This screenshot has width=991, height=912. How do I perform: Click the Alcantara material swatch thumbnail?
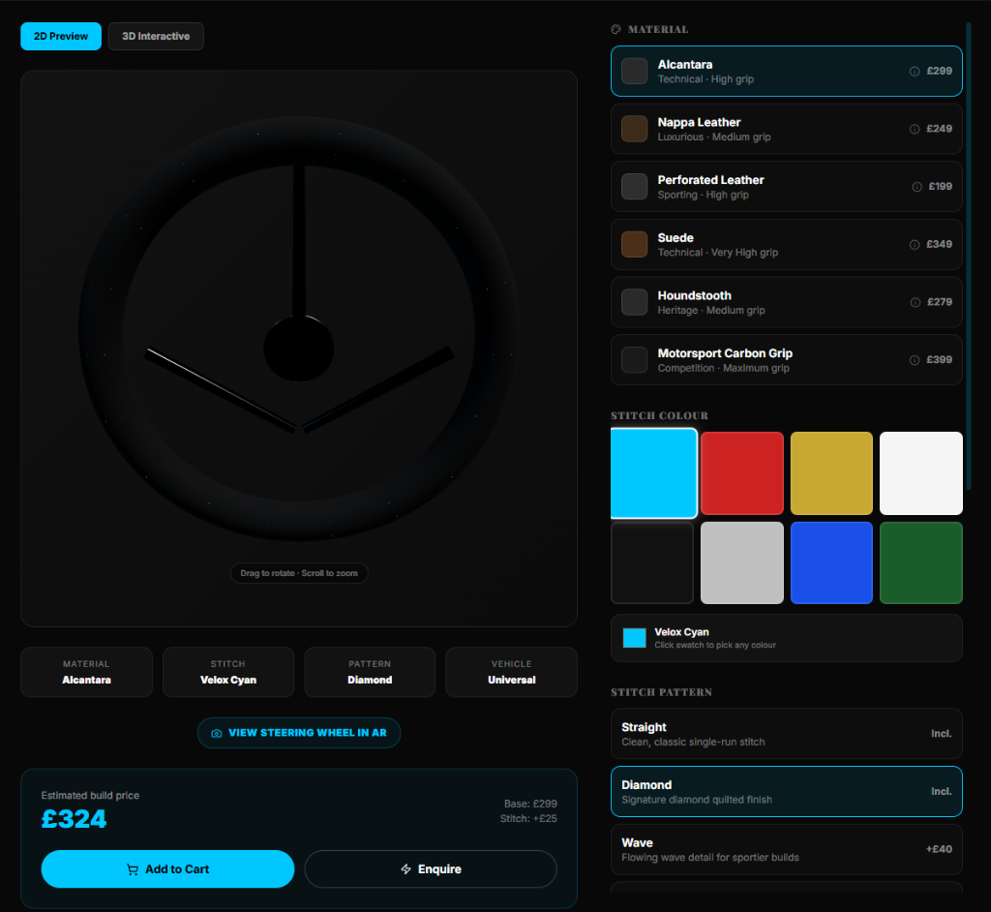[634, 71]
